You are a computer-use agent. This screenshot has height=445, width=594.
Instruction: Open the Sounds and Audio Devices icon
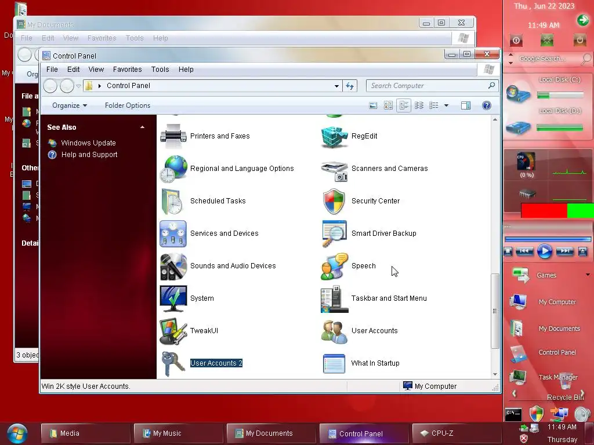point(173,267)
